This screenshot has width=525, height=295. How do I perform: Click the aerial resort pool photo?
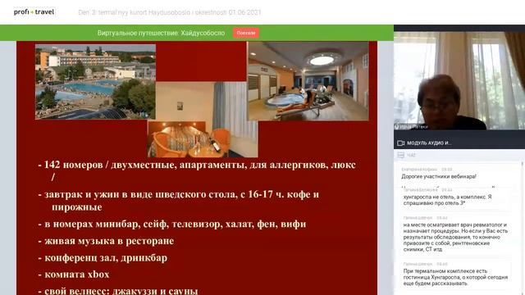[95, 82]
